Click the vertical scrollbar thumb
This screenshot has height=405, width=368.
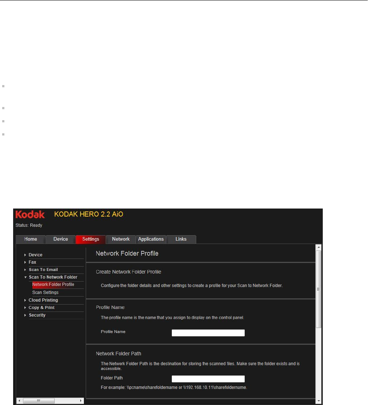(x=319, y=289)
